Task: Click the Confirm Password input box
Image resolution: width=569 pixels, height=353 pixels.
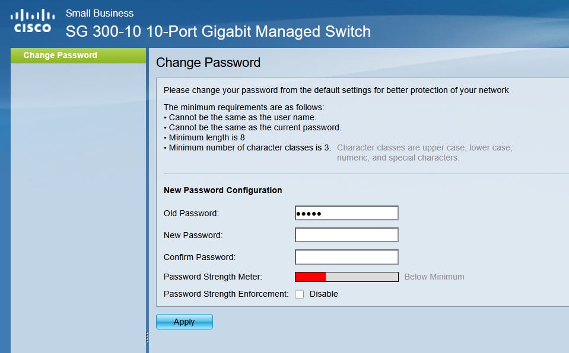Action: point(347,257)
